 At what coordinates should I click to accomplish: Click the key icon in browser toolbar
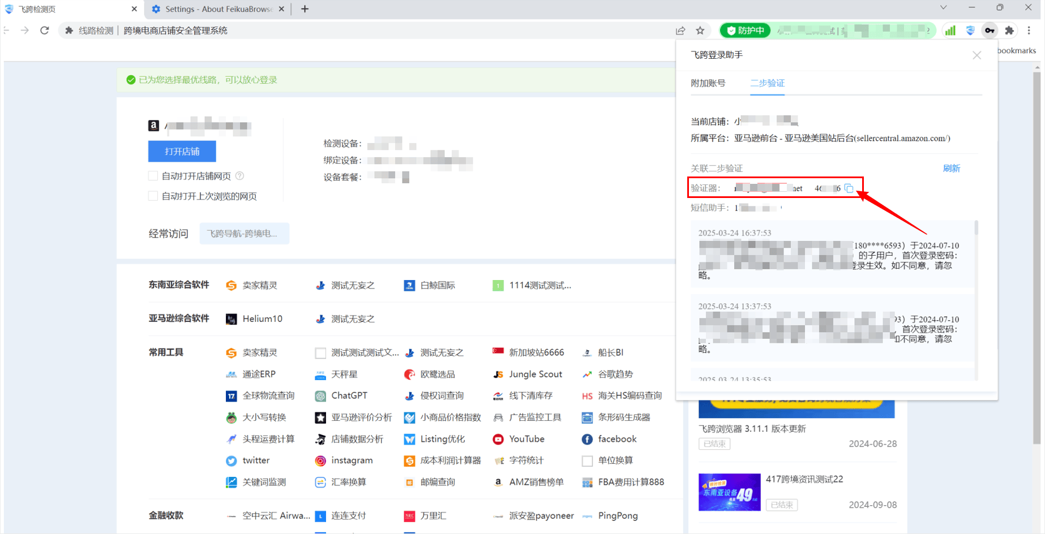point(990,31)
